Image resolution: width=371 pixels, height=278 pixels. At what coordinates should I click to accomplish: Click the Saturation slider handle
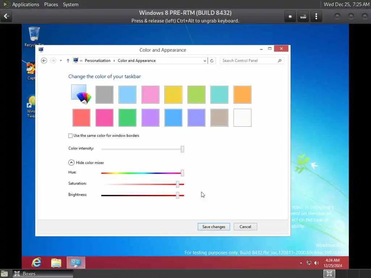(178, 184)
